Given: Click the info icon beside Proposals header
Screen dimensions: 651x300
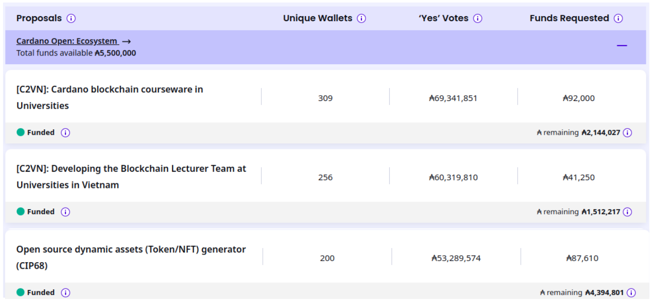Looking at the screenshot, I should 71,18.
